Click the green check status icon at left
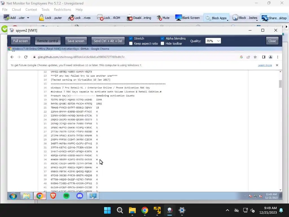The width and height of the screenshot is (289, 217). 4,29
